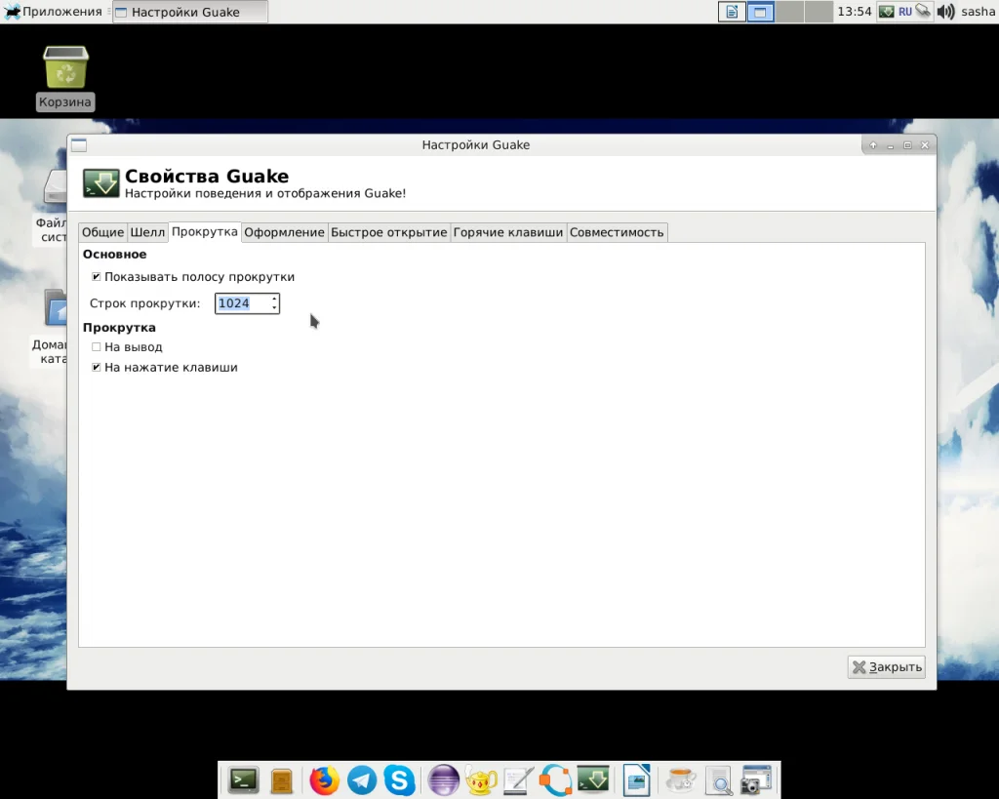Open Telegram from the dock
The height and width of the screenshot is (799, 999).
(362, 780)
